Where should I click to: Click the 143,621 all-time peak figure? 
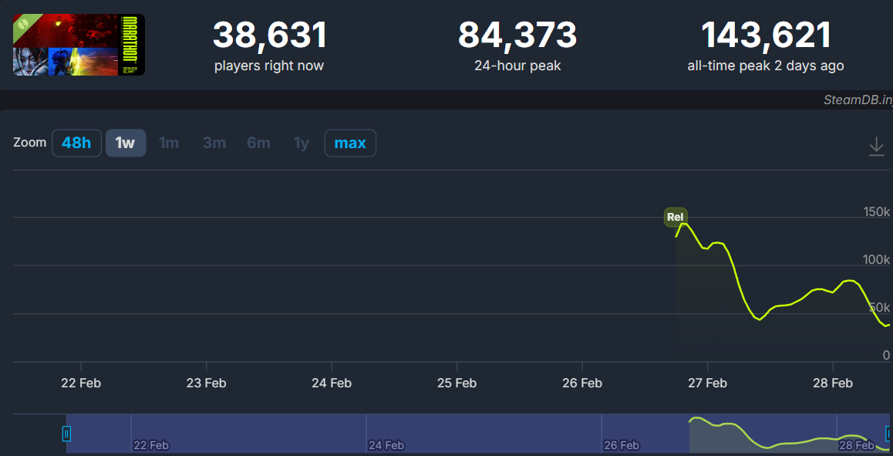click(x=766, y=35)
